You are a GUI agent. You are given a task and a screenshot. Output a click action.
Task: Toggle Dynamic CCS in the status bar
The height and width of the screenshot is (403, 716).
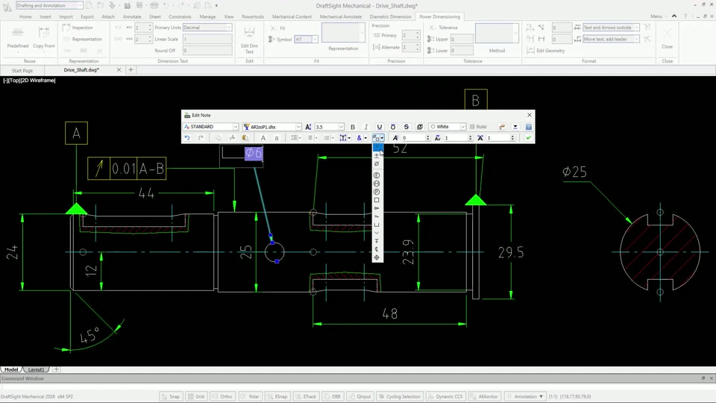(x=445, y=396)
